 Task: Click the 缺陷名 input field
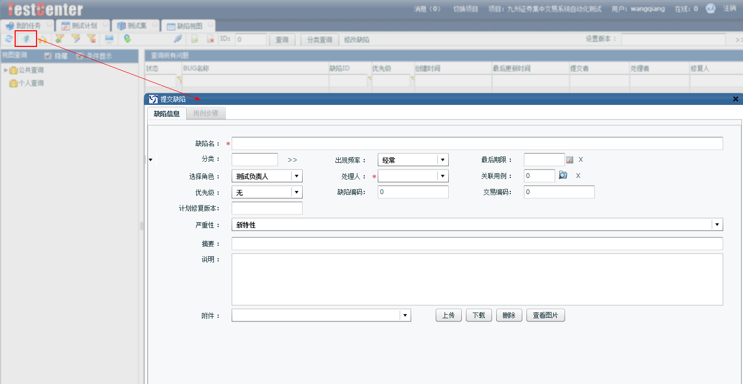click(x=477, y=144)
